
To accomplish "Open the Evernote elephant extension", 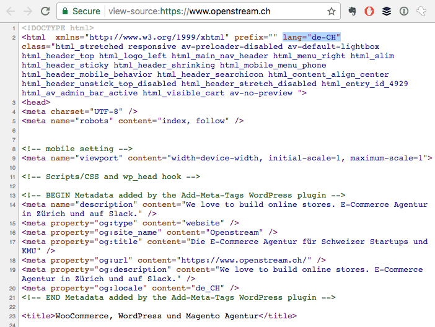I will coord(352,11).
